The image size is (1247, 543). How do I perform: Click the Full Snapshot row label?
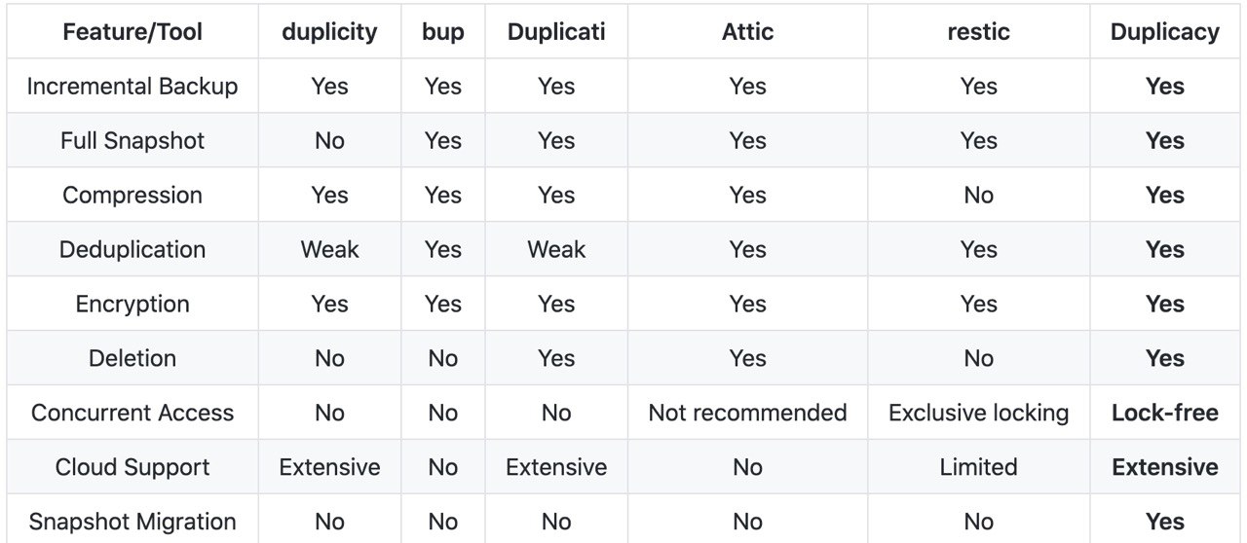pyautogui.click(x=132, y=141)
